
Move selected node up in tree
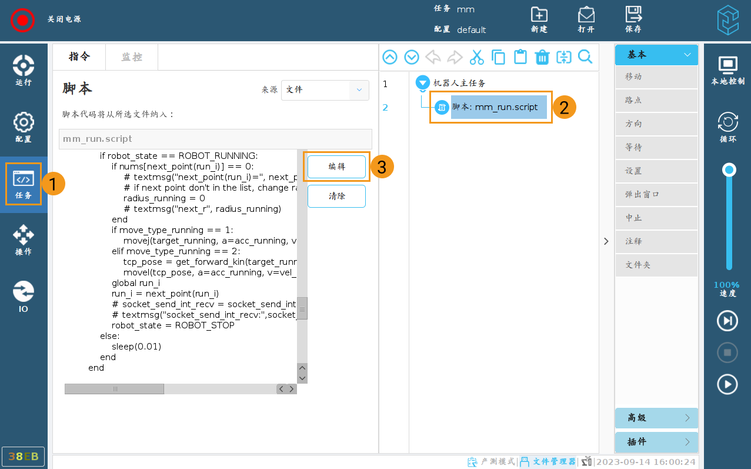(390, 57)
